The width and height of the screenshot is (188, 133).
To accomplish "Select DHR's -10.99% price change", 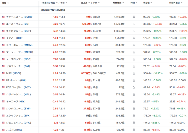I will 157,38.
